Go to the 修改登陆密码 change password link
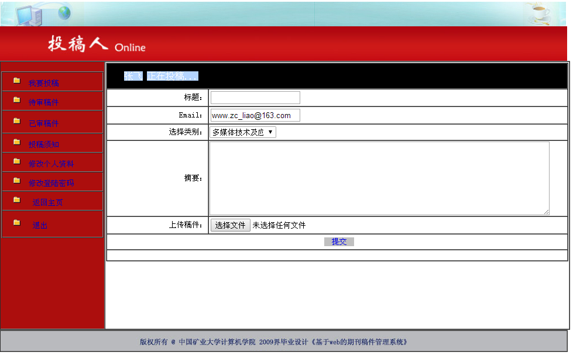The width and height of the screenshot is (580, 359). point(52,183)
